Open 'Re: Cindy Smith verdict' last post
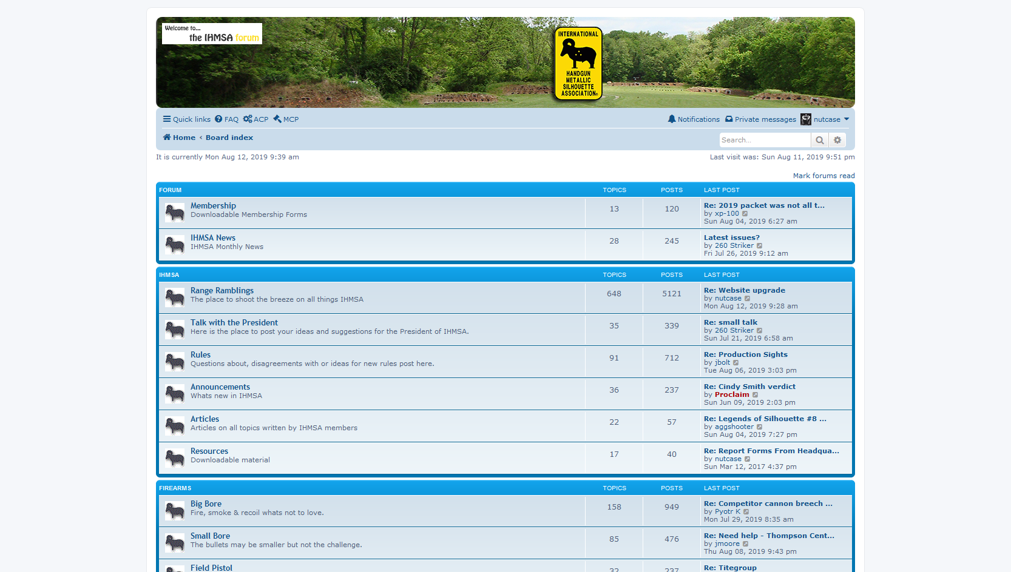Image resolution: width=1011 pixels, height=572 pixels. 749,387
